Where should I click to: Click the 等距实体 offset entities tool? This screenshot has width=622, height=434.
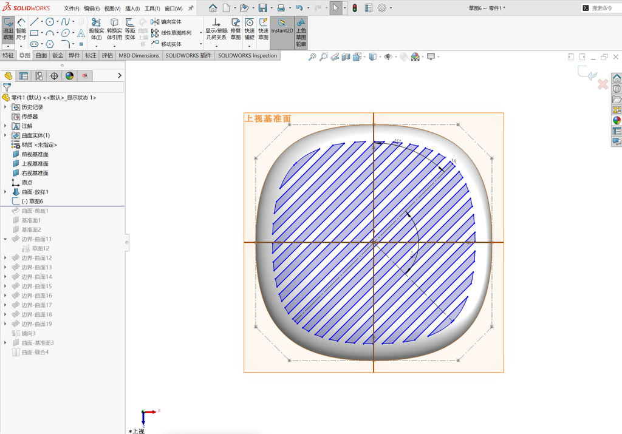click(130, 29)
